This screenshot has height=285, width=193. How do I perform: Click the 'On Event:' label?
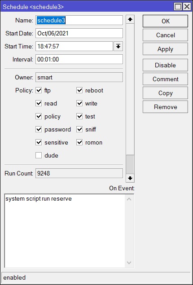[x=122, y=188]
